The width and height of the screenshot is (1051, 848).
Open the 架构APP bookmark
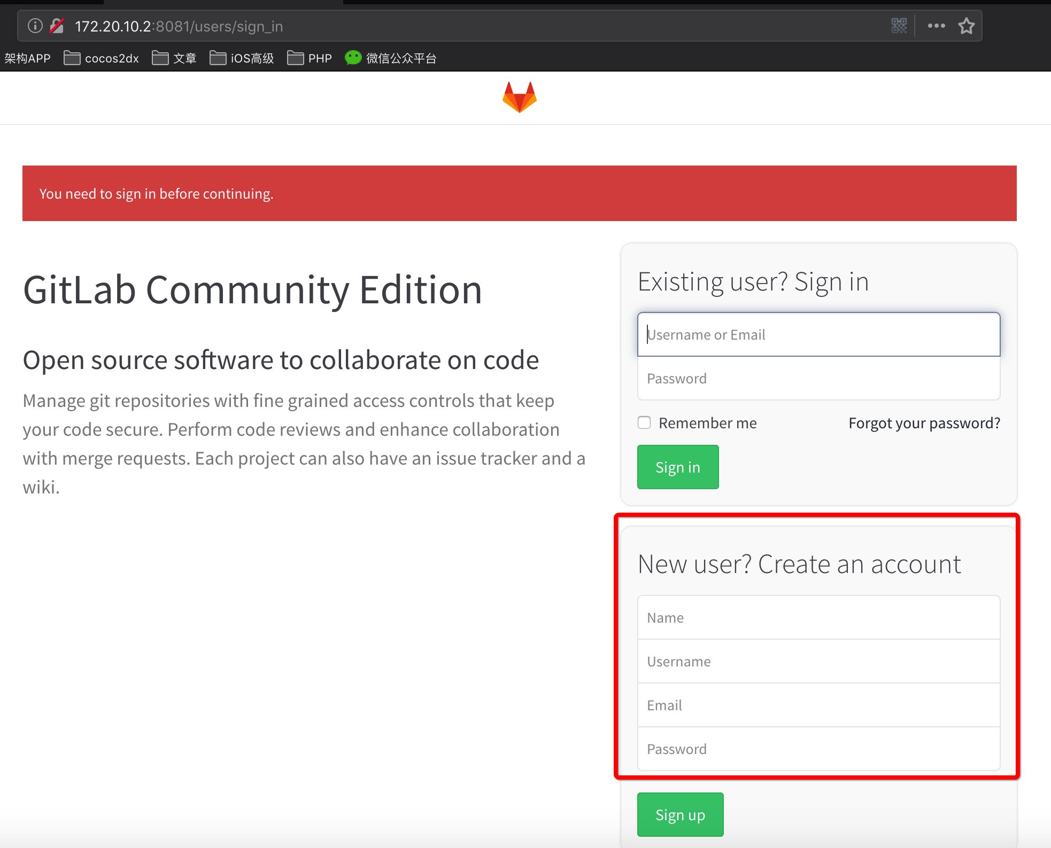(27, 58)
